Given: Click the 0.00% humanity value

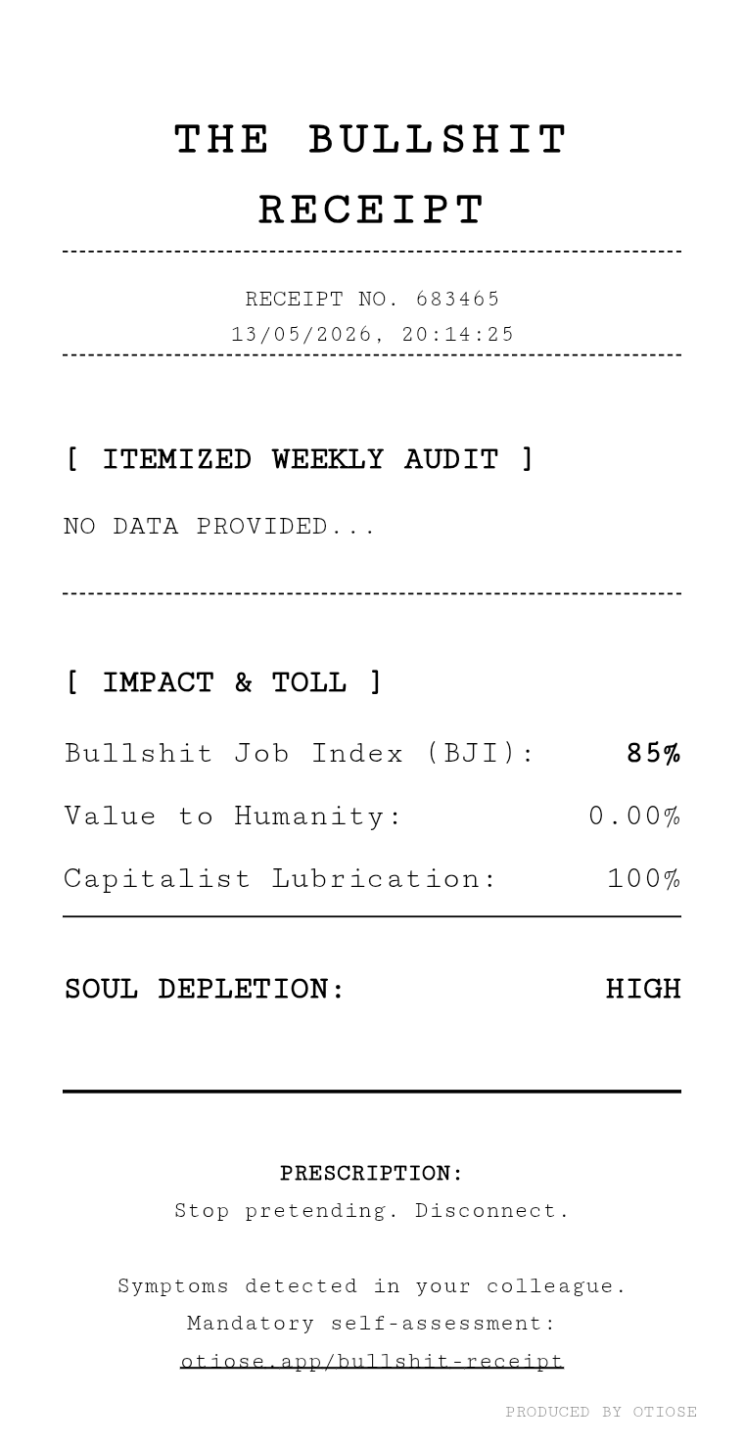Looking at the screenshot, I should (634, 816).
